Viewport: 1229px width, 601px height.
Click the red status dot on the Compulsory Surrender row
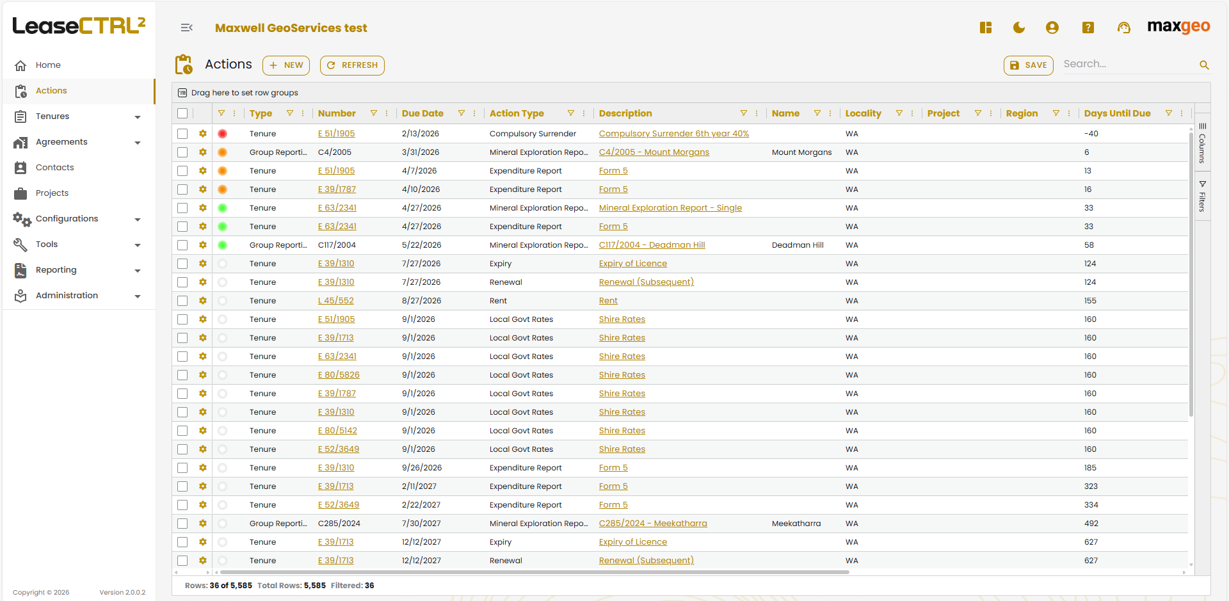222,134
